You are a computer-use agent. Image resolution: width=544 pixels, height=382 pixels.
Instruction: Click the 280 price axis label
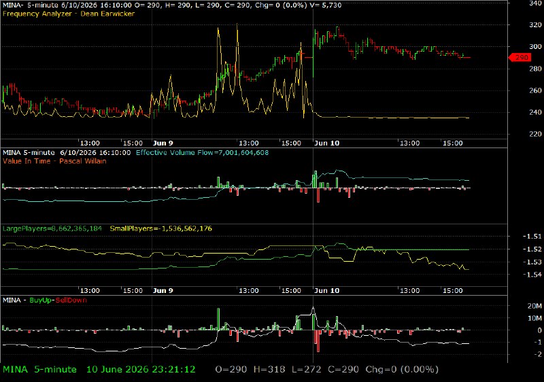(535, 69)
